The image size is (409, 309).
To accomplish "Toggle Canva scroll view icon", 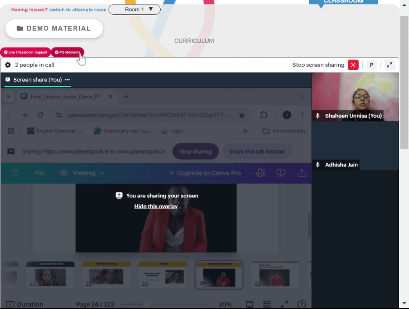I will pyautogui.click(x=249, y=304).
